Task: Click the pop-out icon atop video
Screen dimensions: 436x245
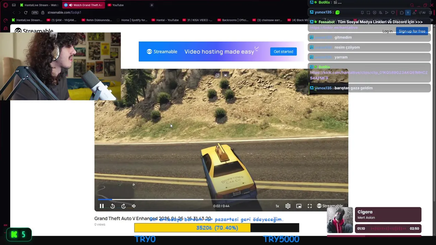Action: [x=217, y=75]
